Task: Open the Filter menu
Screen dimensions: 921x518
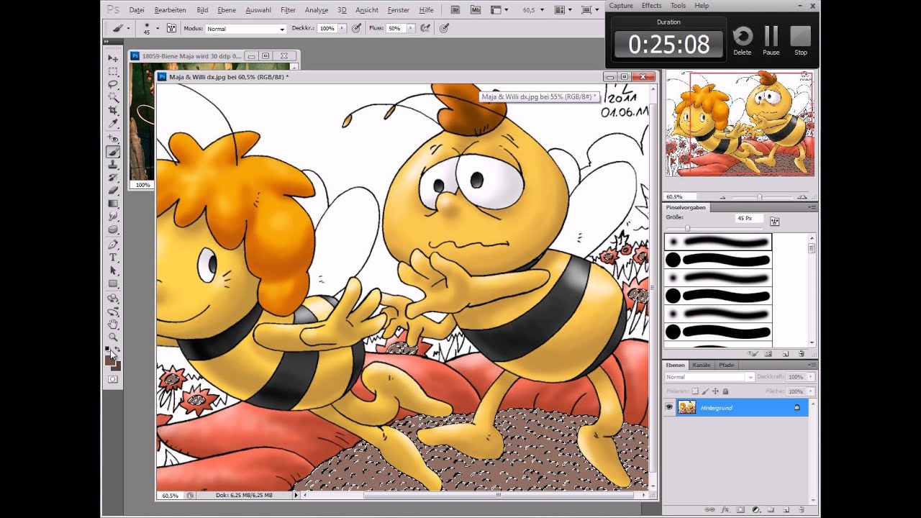Action: [288, 10]
